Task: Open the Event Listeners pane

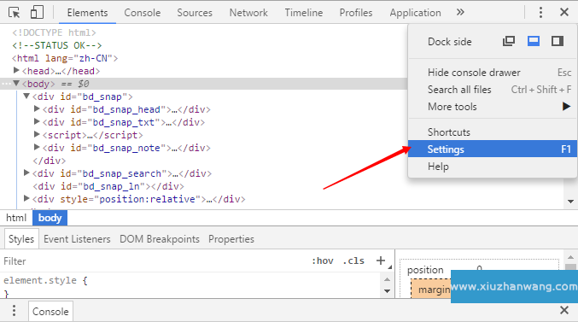Action: click(77, 239)
